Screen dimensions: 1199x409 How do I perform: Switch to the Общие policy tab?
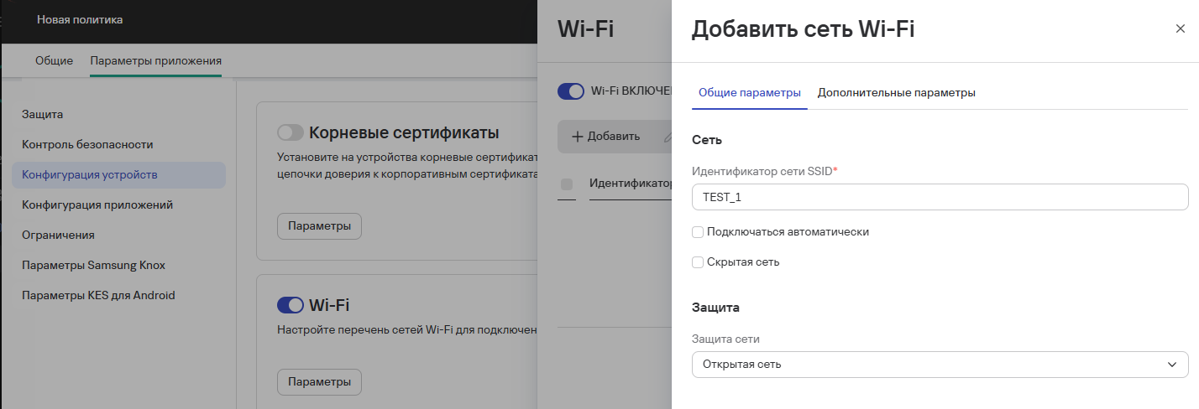pyautogui.click(x=54, y=61)
